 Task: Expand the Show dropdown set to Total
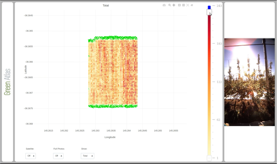coord(87,156)
